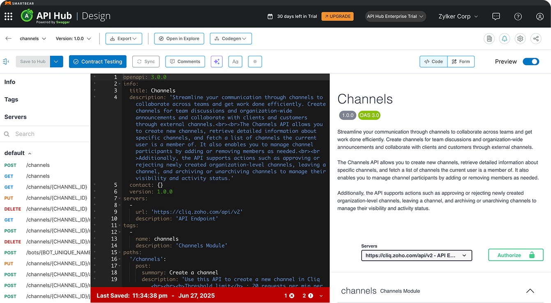Open the AI sparkle assistant icon
Image resolution: width=551 pixels, height=303 pixels.
pyautogui.click(x=217, y=62)
